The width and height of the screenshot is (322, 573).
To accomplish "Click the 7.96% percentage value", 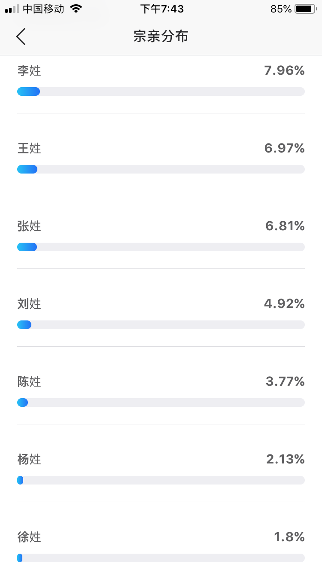I will pyautogui.click(x=284, y=70).
